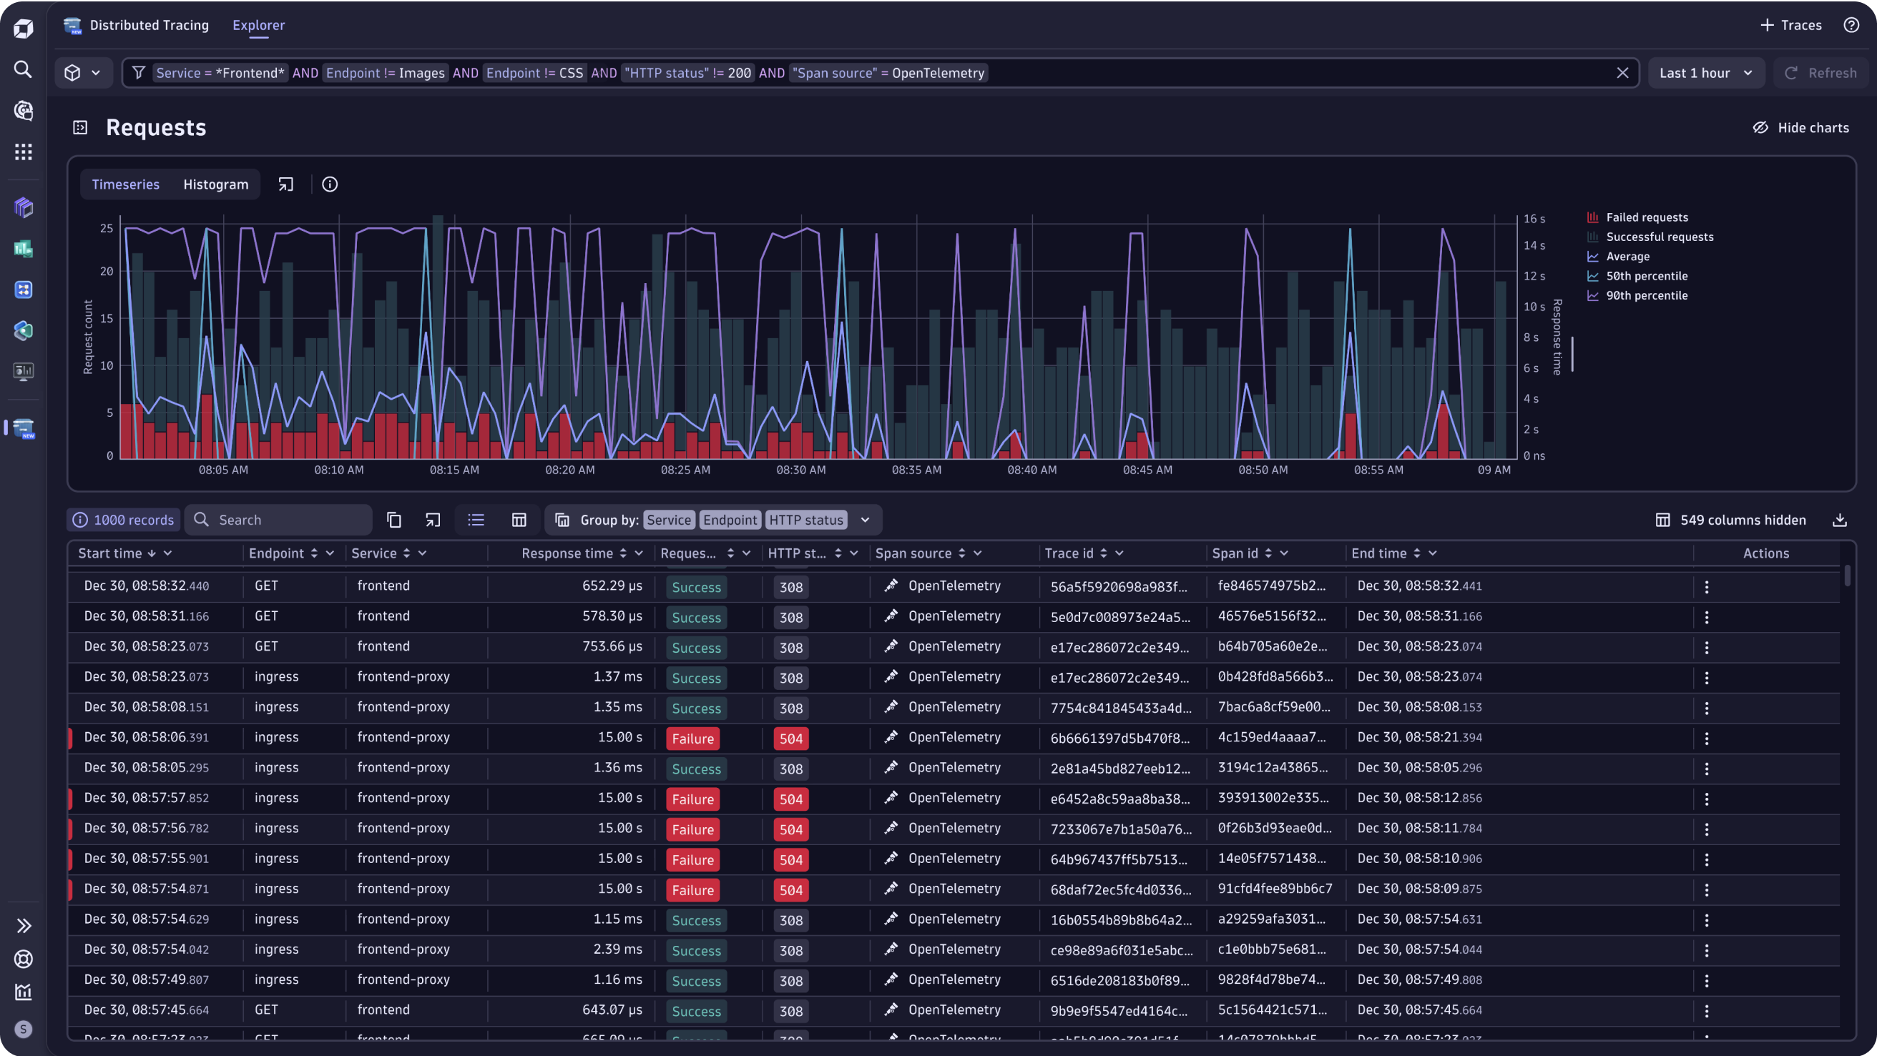Open the info icon next to the Histogram tab
Screen dimensions: 1877x1056
pos(329,184)
